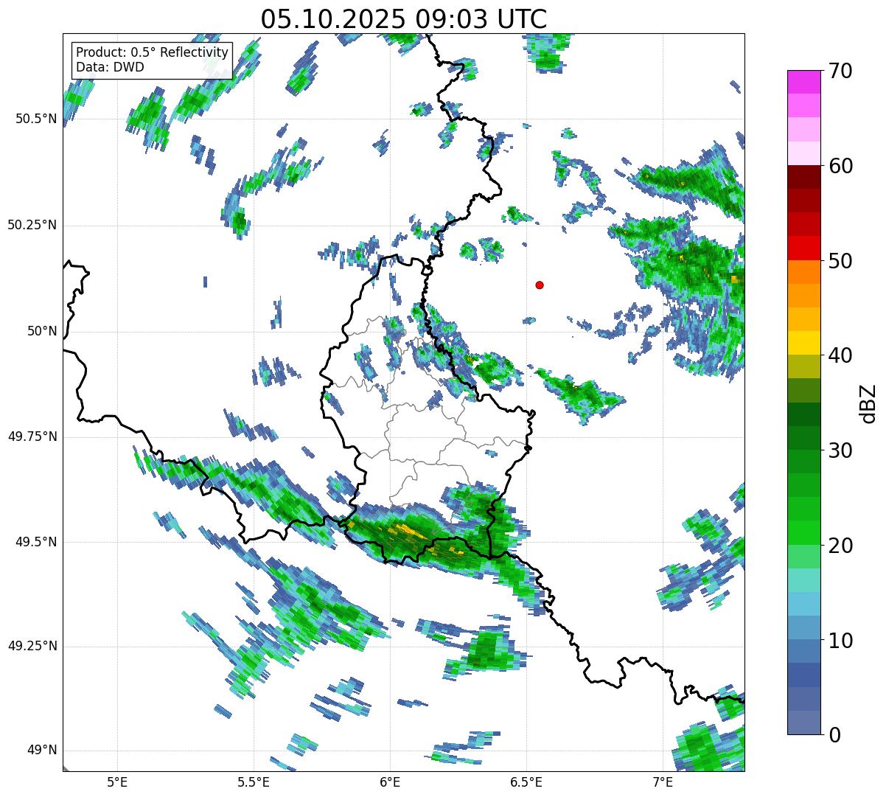The image size is (886, 797).
Task: Pick the 6.5°E longitude label
Action: click(x=526, y=782)
